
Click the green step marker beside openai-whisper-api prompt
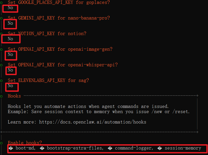coord(1,65)
